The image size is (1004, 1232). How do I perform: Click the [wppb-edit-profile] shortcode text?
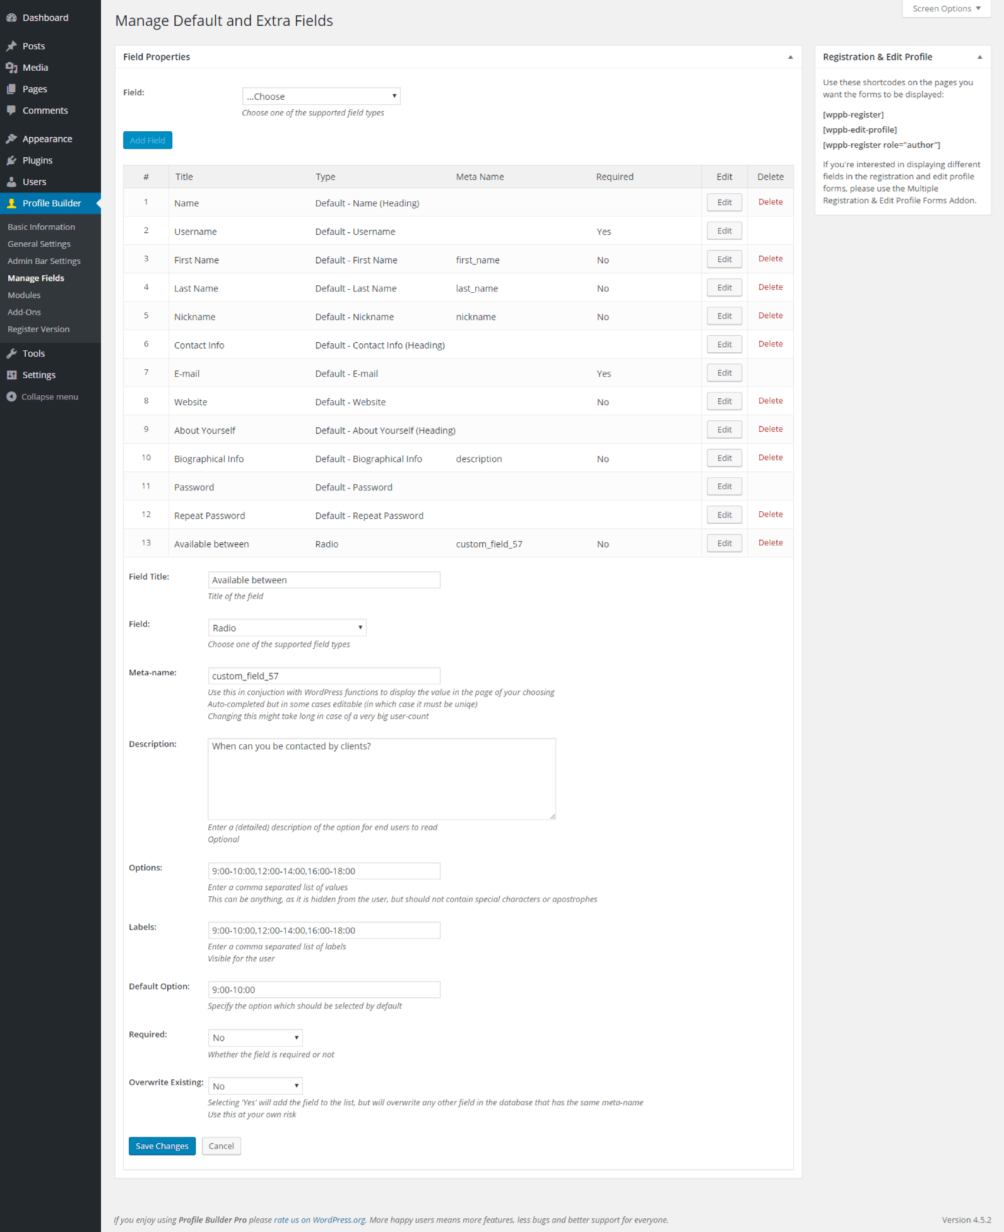click(x=859, y=130)
